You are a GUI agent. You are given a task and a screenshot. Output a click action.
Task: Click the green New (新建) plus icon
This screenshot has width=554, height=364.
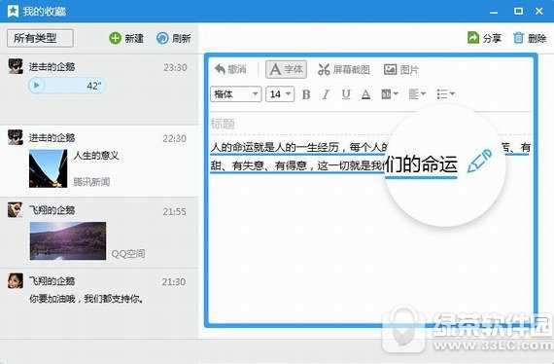point(116,38)
